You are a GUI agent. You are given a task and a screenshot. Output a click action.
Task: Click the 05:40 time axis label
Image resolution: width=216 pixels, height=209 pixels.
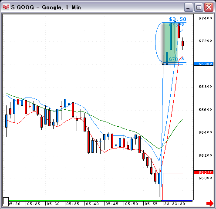(92, 204)
